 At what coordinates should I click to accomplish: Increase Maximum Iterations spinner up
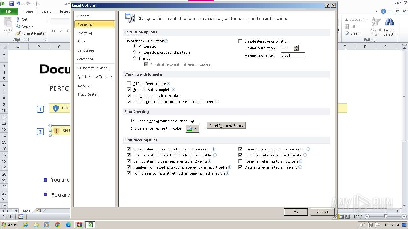[296, 47]
